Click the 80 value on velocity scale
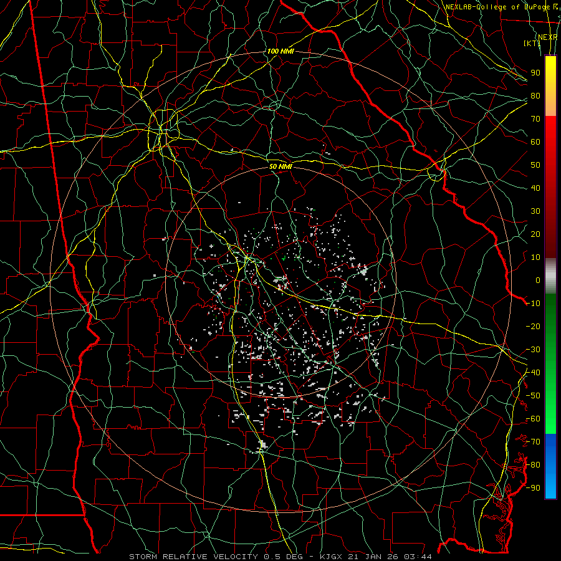The width and height of the screenshot is (561, 561). click(x=535, y=96)
